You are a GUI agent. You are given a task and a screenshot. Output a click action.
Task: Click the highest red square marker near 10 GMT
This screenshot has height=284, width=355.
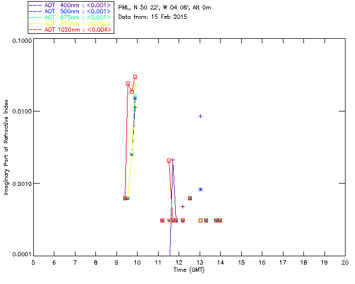(x=135, y=77)
